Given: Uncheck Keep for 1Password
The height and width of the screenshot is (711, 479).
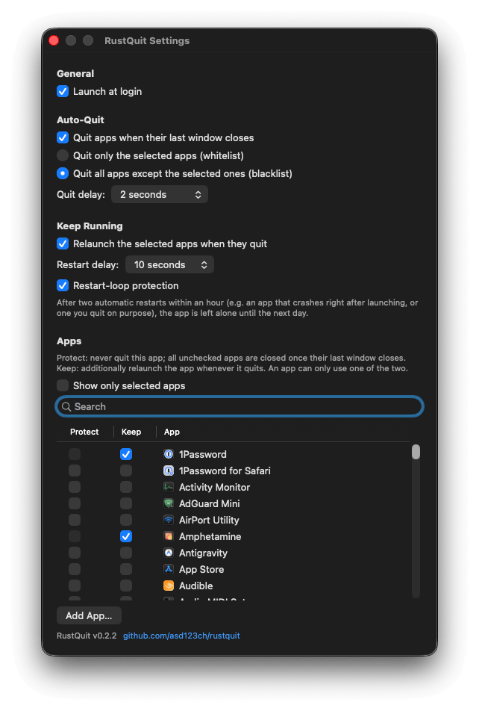Looking at the screenshot, I should pyautogui.click(x=126, y=454).
